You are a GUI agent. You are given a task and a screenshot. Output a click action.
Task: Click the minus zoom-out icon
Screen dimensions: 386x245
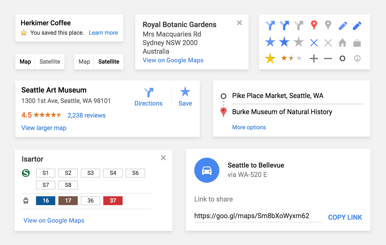328,59
